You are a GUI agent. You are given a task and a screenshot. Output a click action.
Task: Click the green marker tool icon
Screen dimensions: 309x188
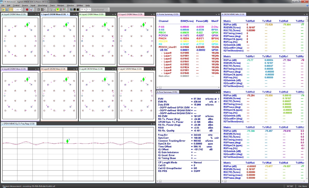(58, 9)
